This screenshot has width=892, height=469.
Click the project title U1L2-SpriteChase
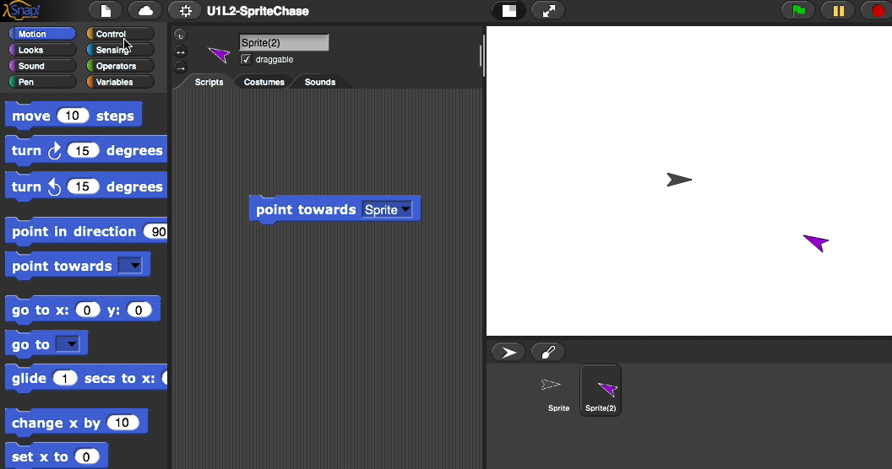[x=258, y=11]
